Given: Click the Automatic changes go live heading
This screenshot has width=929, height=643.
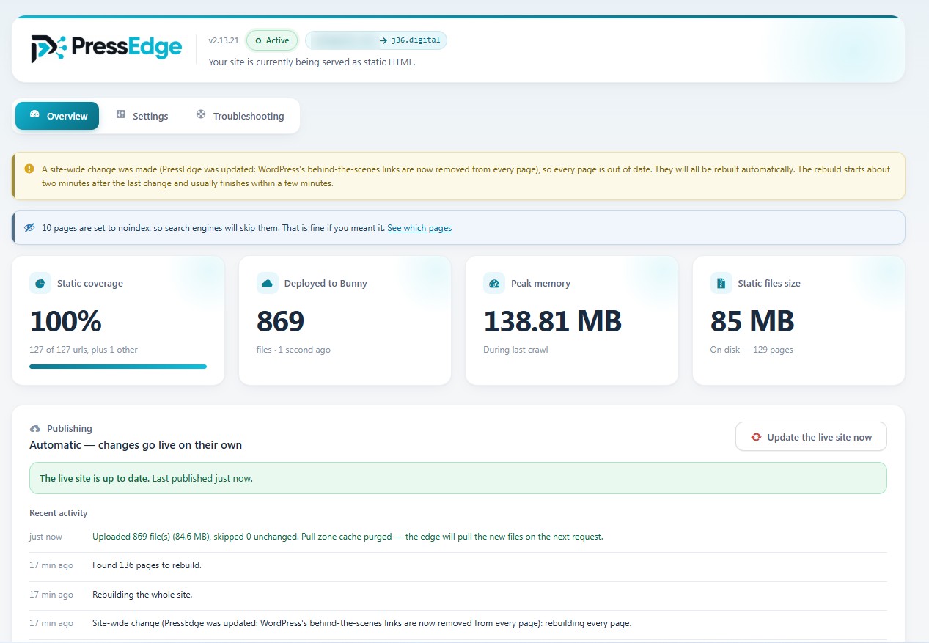Looking at the screenshot, I should pos(136,445).
